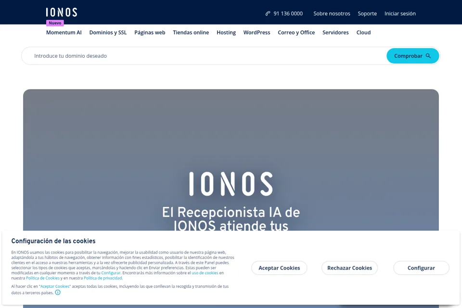
Task: Focus the domain search input field
Action: pos(204,56)
